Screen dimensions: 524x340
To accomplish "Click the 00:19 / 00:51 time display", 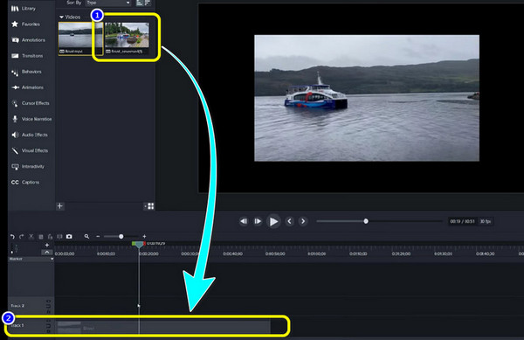I will pyautogui.click(x=462, y=221).
